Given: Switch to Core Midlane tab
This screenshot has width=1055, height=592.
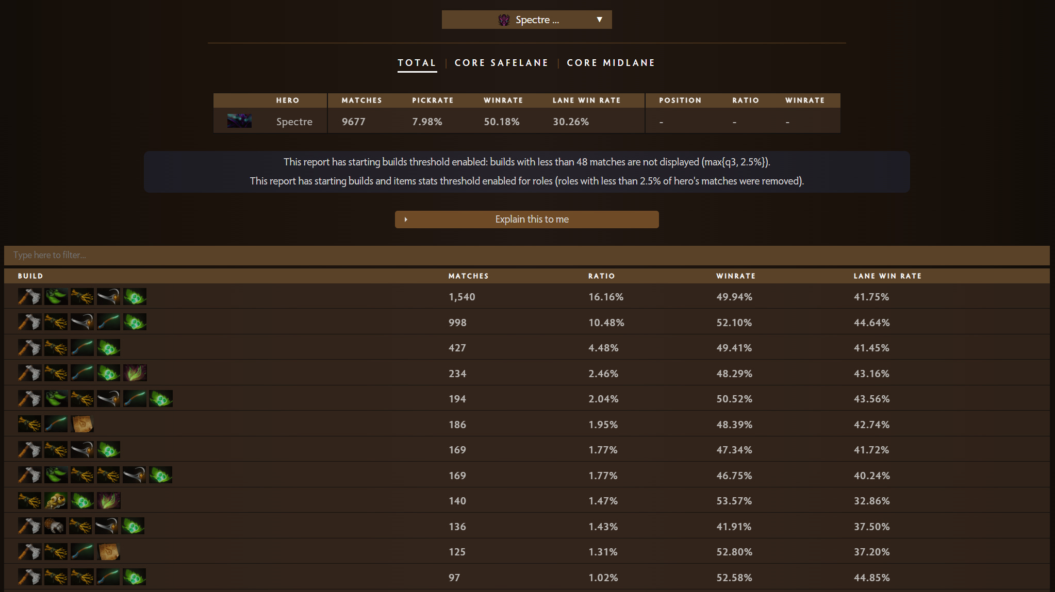Looking at the screenshot, I should (x=611, y=63).
